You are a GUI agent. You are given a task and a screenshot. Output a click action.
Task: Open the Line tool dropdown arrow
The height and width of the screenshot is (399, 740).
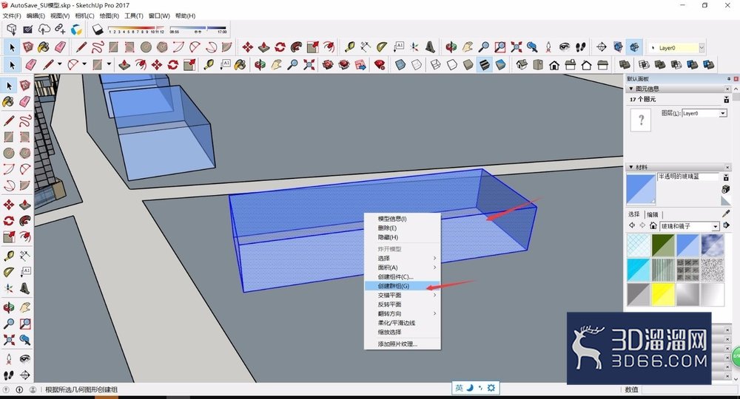click(x=59, y=64)
